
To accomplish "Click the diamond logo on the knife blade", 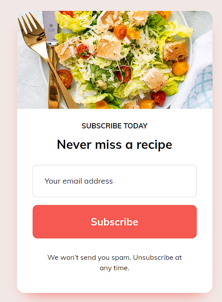I will coord(51,26).
